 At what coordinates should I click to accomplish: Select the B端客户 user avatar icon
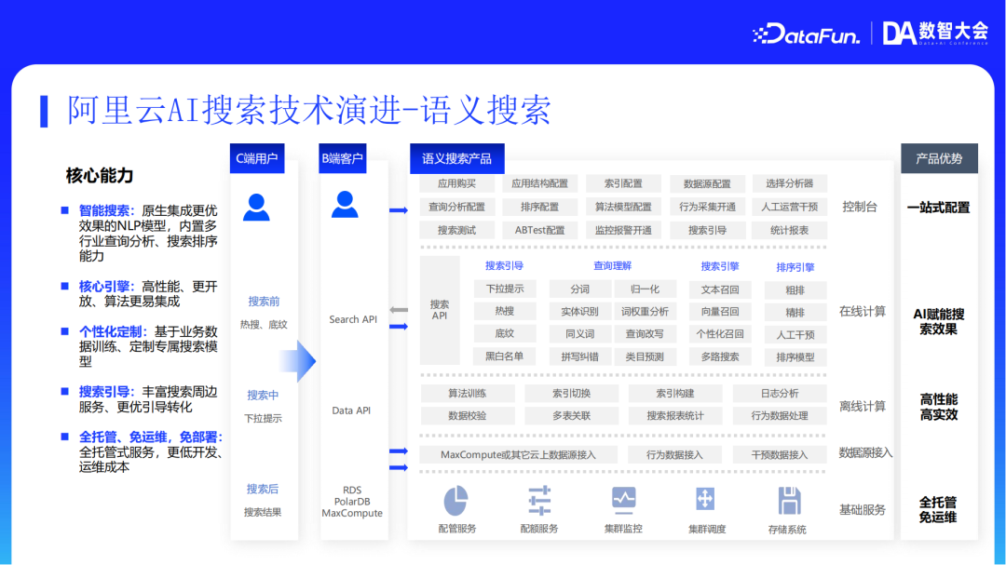345,208
